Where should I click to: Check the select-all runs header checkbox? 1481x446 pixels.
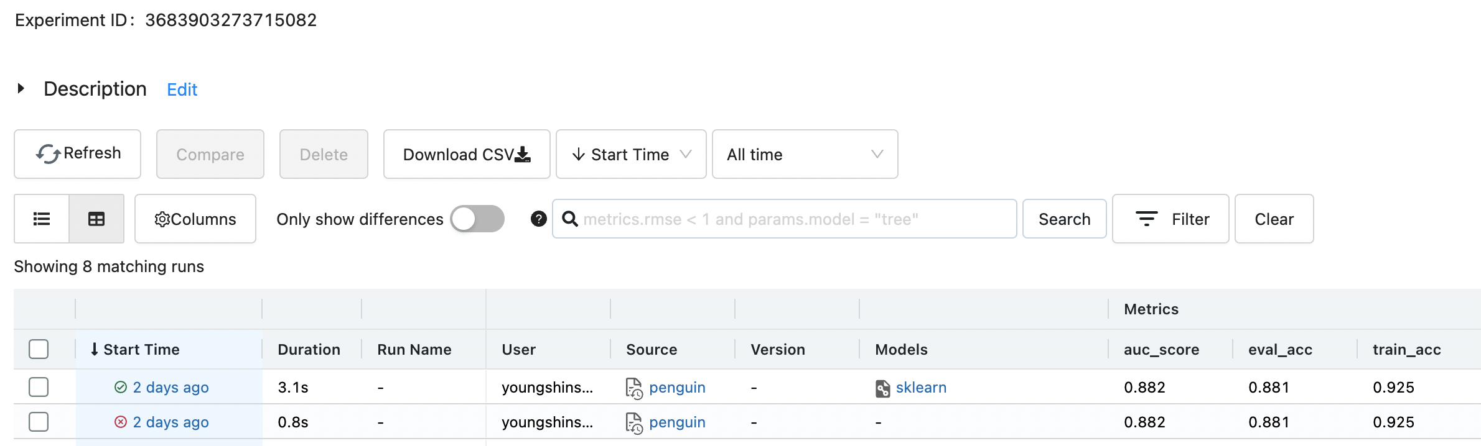[39, 349]
